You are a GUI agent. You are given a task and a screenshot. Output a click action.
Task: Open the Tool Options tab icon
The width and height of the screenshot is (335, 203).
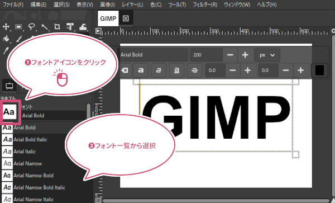point(9,86)
